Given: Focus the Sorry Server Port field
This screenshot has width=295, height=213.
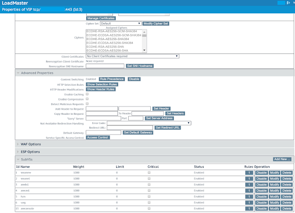Looking at the screenshot, I should click(x=136, y=118).
